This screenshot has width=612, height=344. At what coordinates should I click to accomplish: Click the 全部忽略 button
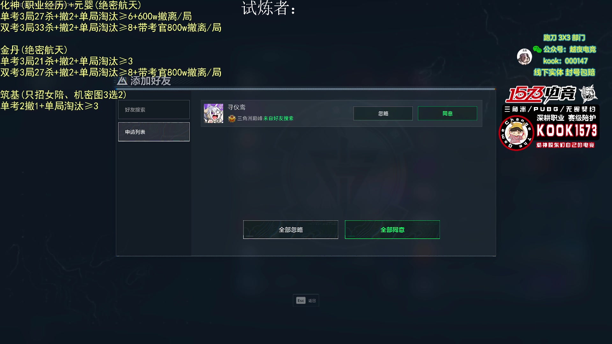pos(290,230)
